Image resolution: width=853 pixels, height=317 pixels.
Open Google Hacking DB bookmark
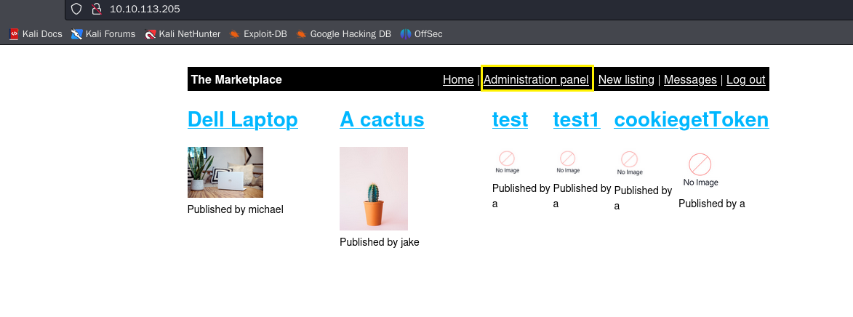[x=343, y=33]
